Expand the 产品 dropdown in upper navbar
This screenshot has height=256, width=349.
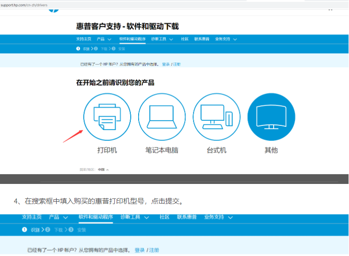point(104,39)
